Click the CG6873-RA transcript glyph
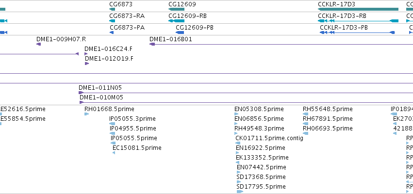The image size is (413, 194). click(x=112, y=21)
